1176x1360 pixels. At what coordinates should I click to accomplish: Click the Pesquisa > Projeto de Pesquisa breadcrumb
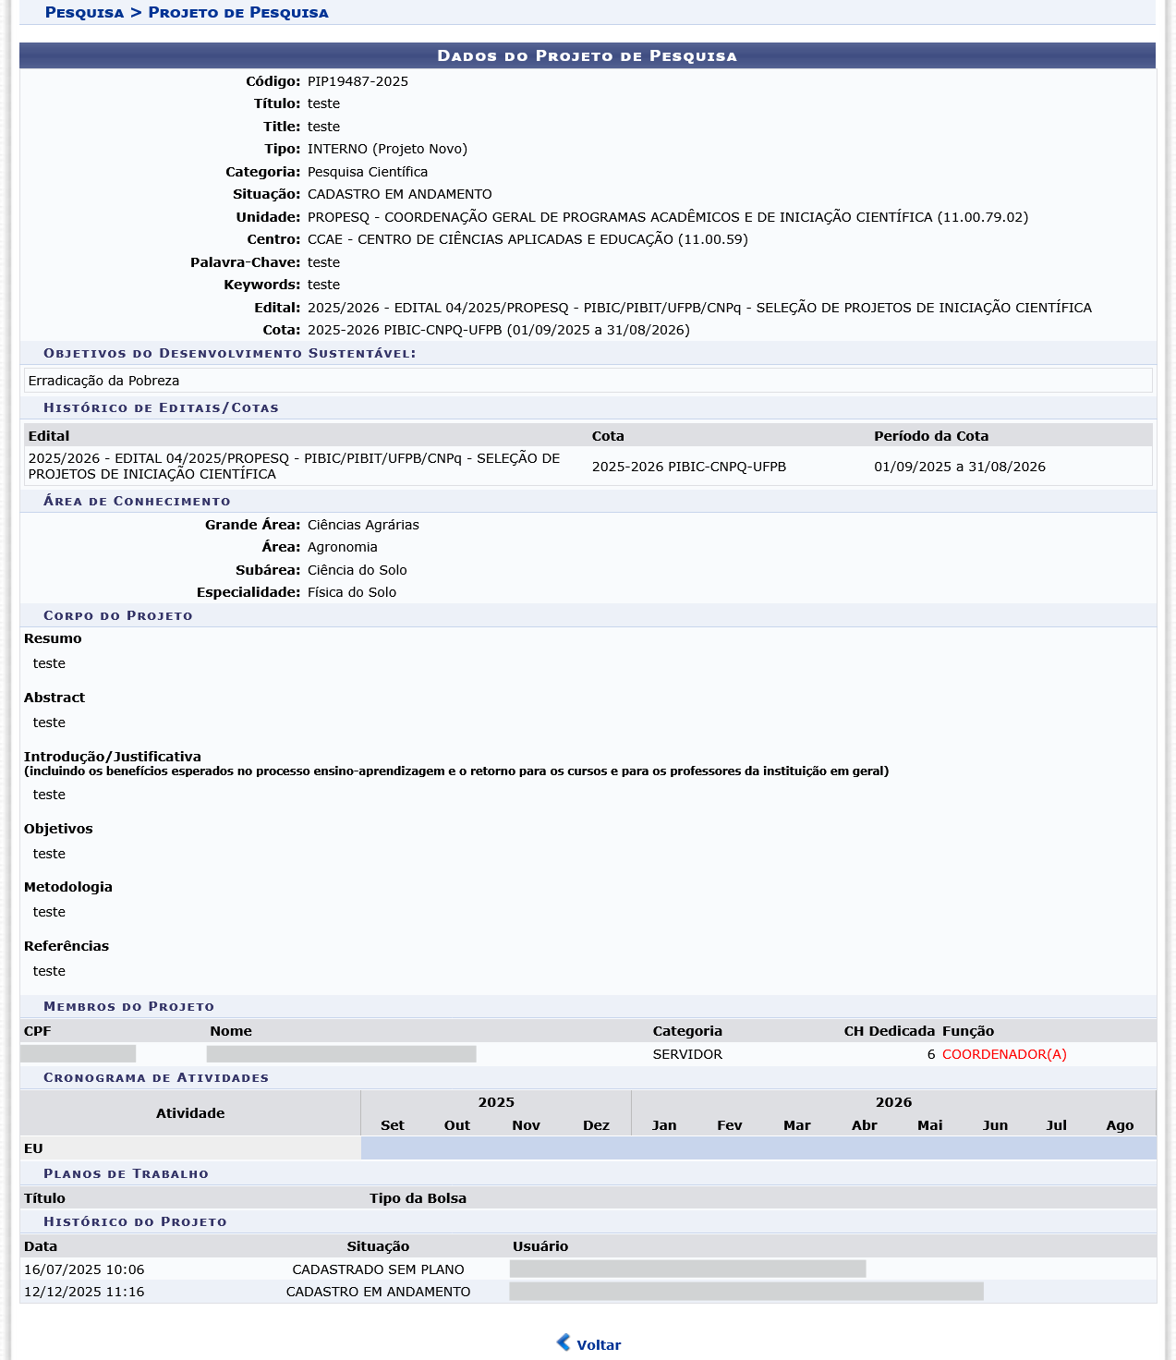pos(187,13)
